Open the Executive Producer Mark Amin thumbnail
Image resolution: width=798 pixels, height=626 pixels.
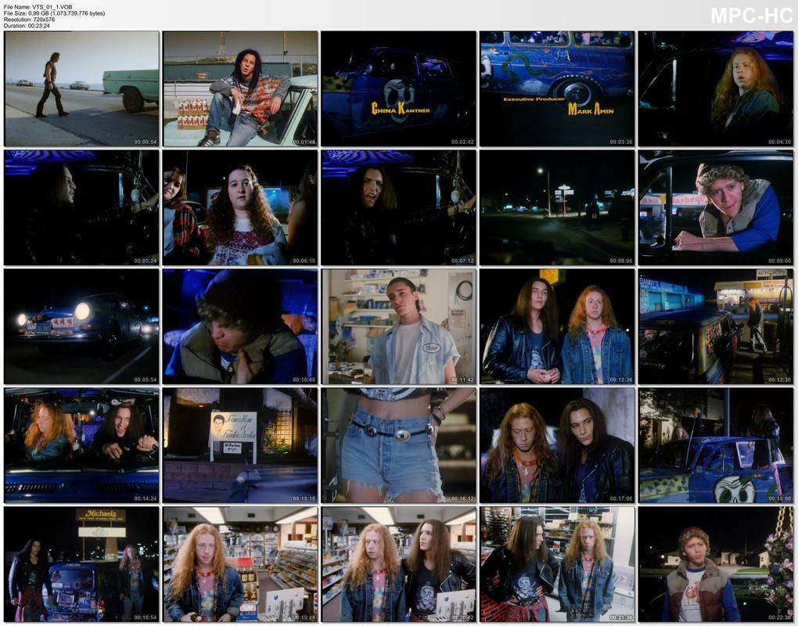tap(557, 89)
